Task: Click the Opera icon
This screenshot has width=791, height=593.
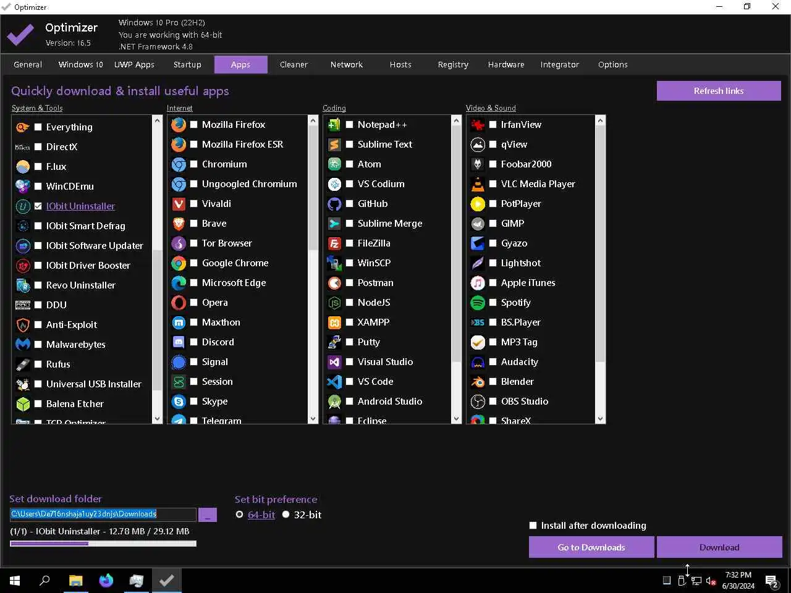Action: (x=179, y=303)
